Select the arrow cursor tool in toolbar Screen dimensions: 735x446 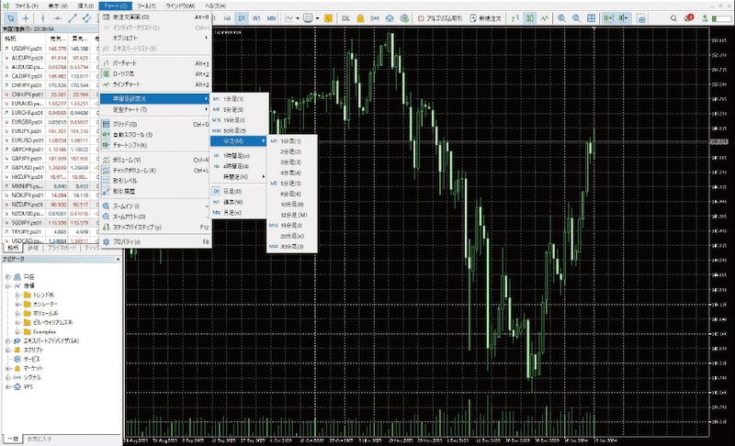[x=9, y=17]
